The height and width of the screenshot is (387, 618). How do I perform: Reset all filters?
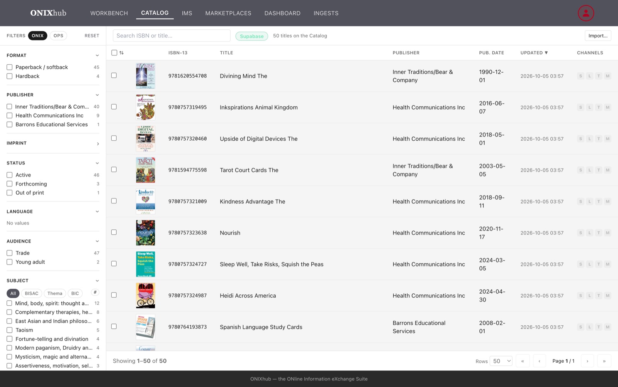pos(92,36)
